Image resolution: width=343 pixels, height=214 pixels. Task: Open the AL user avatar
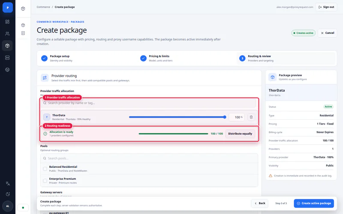pyautogui.click(x=8, y=206)
